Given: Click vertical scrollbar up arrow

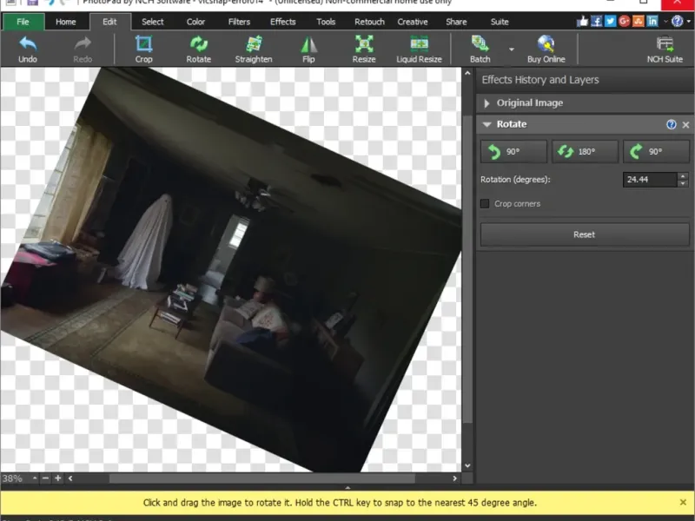Looking at the screenshot, I should 467,73.
